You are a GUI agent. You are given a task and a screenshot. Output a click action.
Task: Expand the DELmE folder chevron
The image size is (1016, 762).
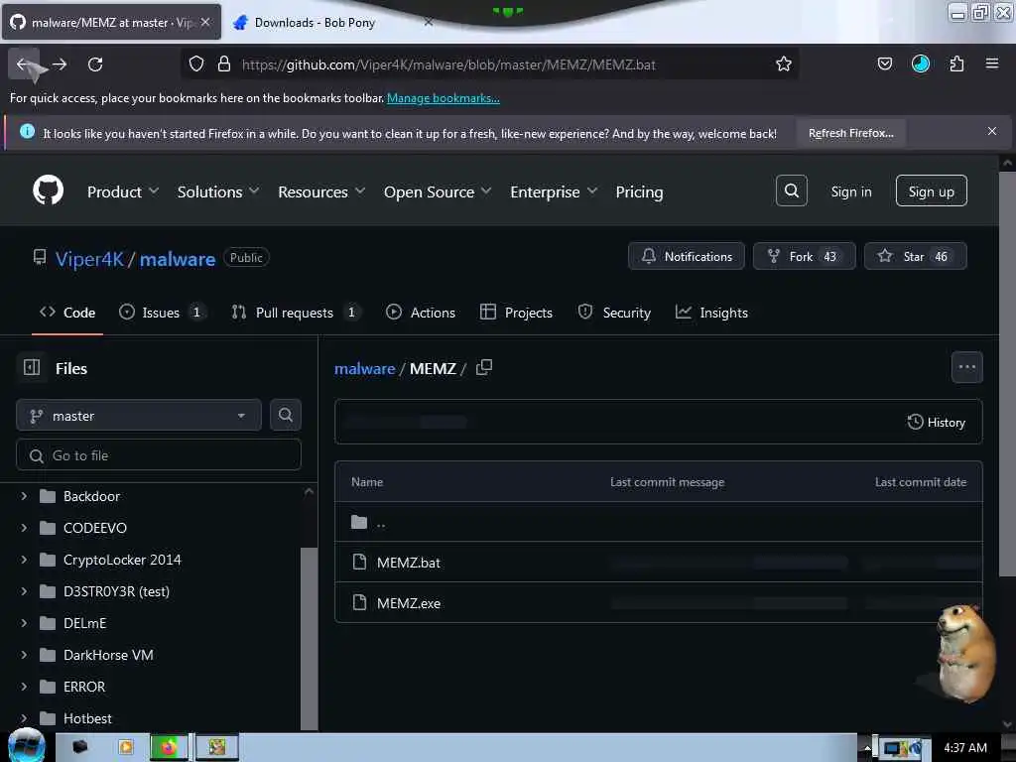(24, 623)
